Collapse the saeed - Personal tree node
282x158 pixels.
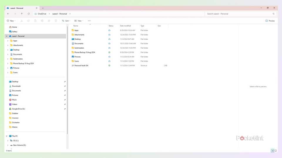coord(7,36)
